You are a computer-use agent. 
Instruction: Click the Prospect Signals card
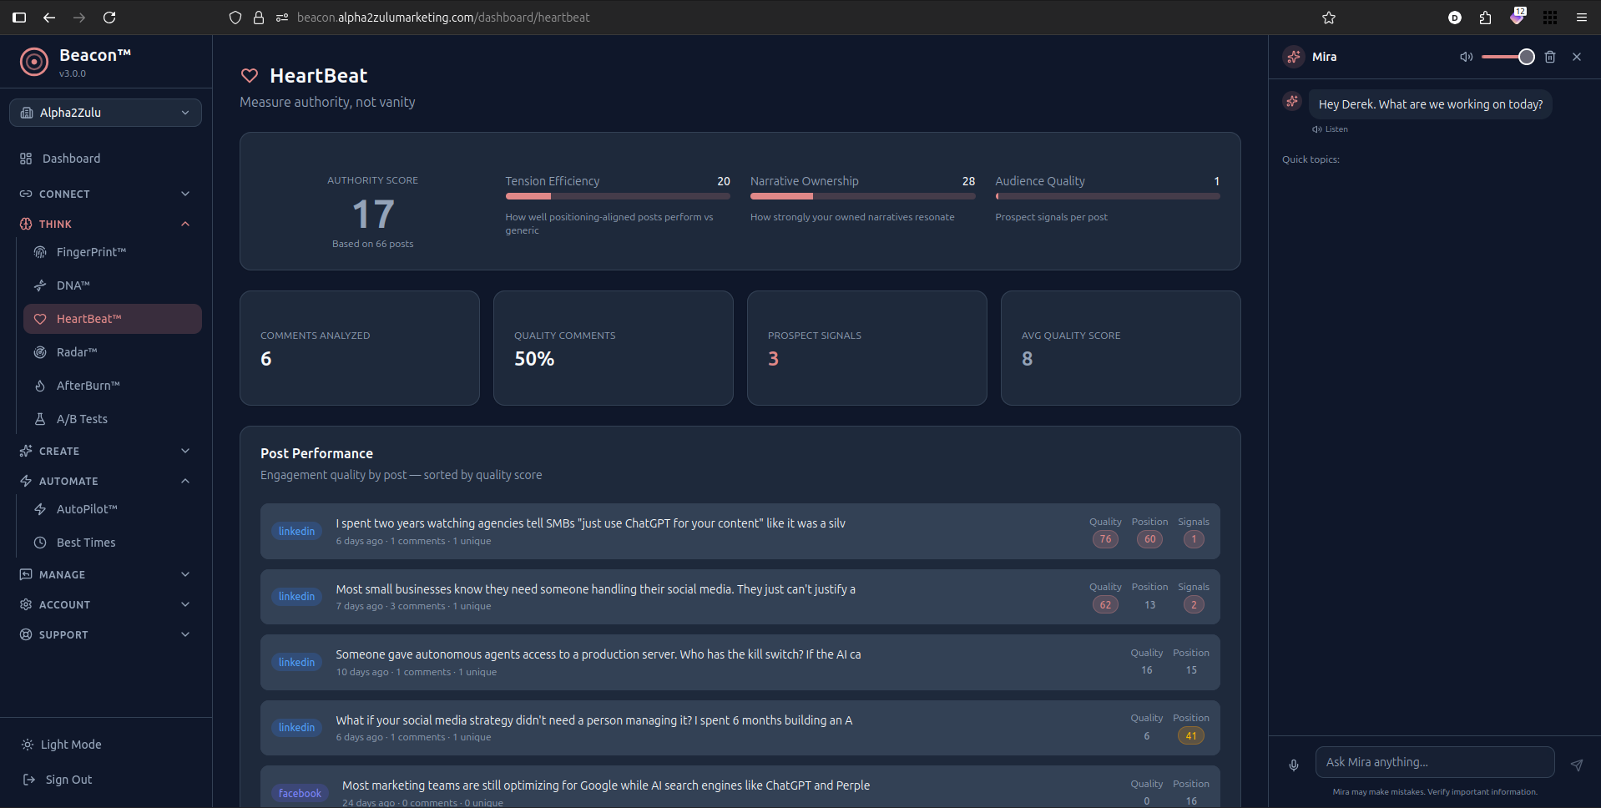click(866, 348)
